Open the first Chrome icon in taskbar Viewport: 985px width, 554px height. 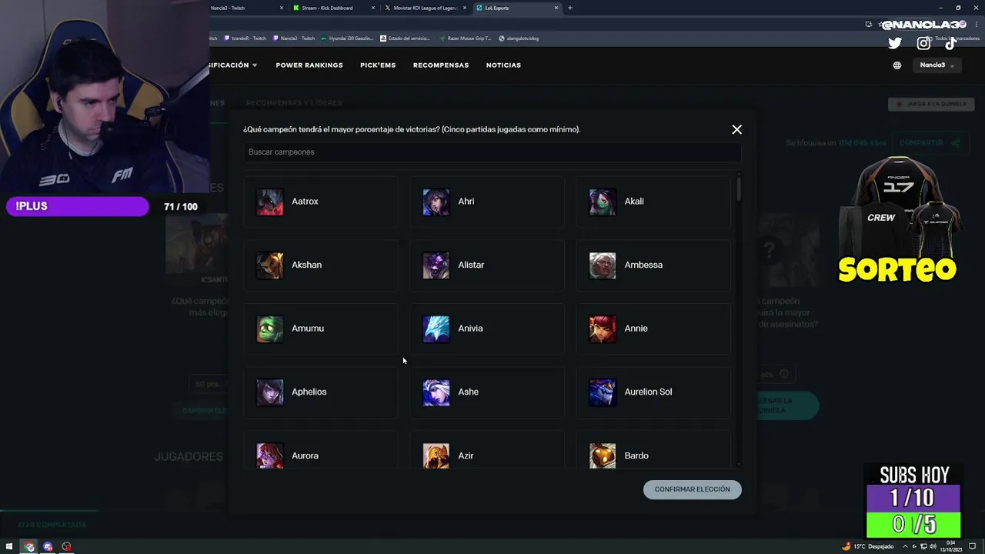pos(29,546)
